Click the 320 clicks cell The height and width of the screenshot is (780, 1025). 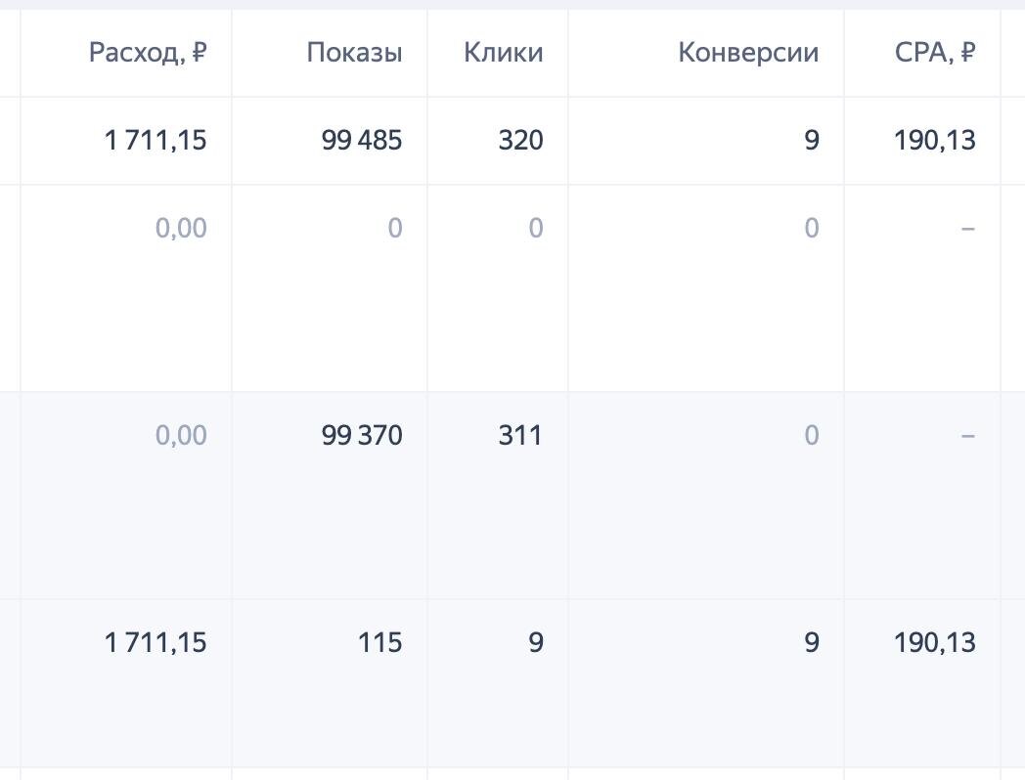point(520,141)
